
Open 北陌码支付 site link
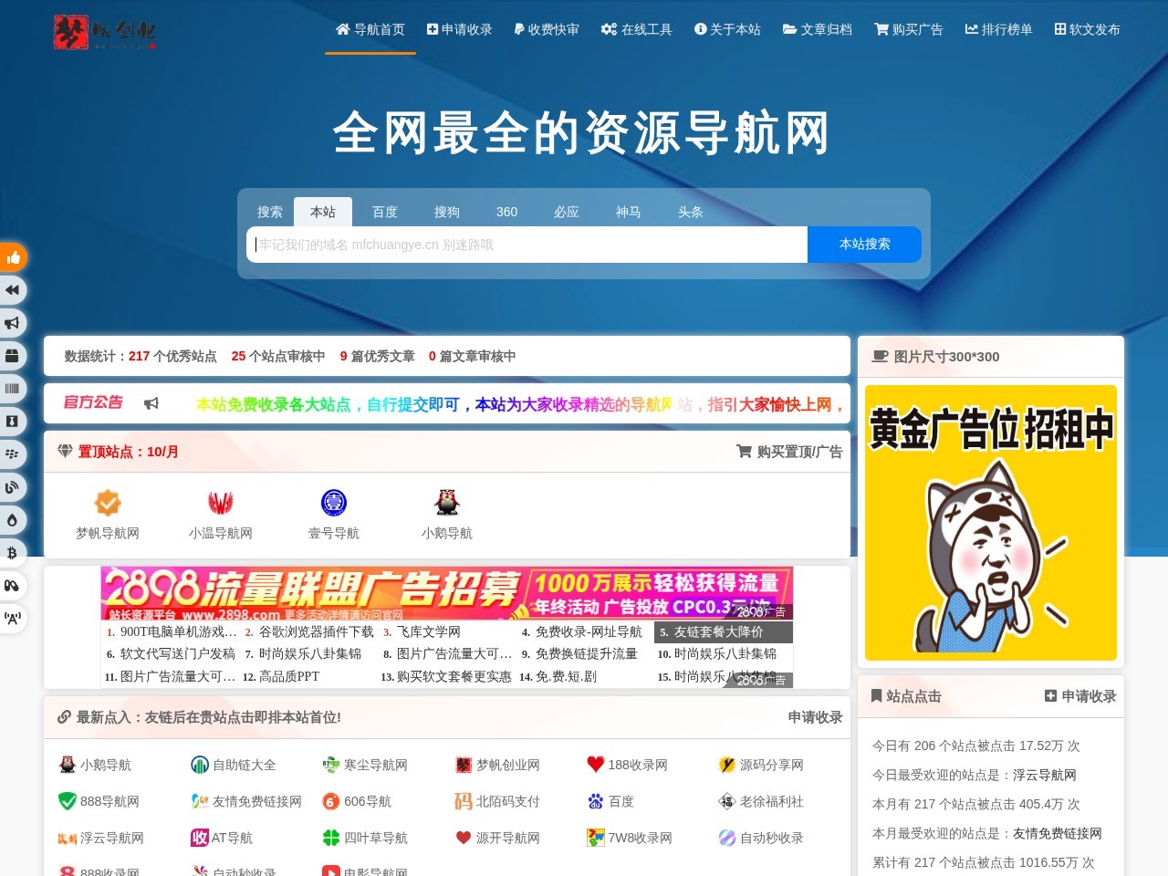point(497,801)
